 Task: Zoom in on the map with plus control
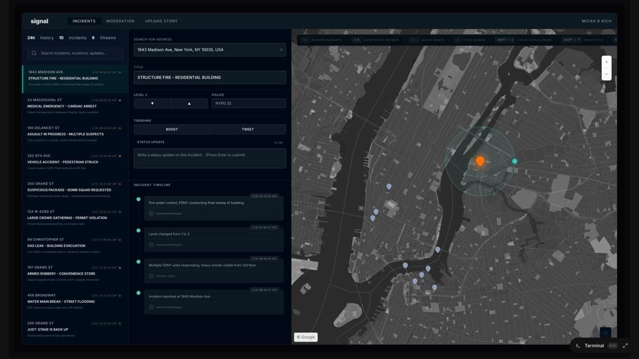[606, 61]
